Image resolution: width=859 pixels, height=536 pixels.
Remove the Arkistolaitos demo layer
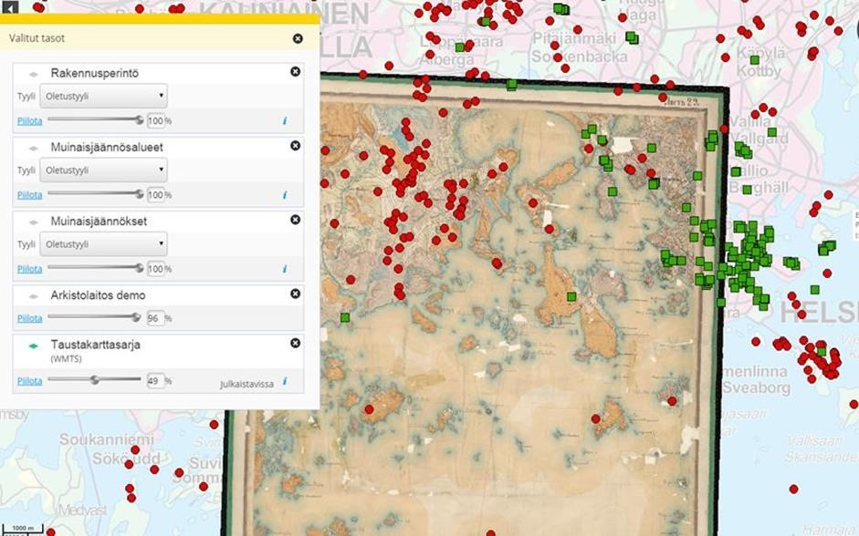295,294
